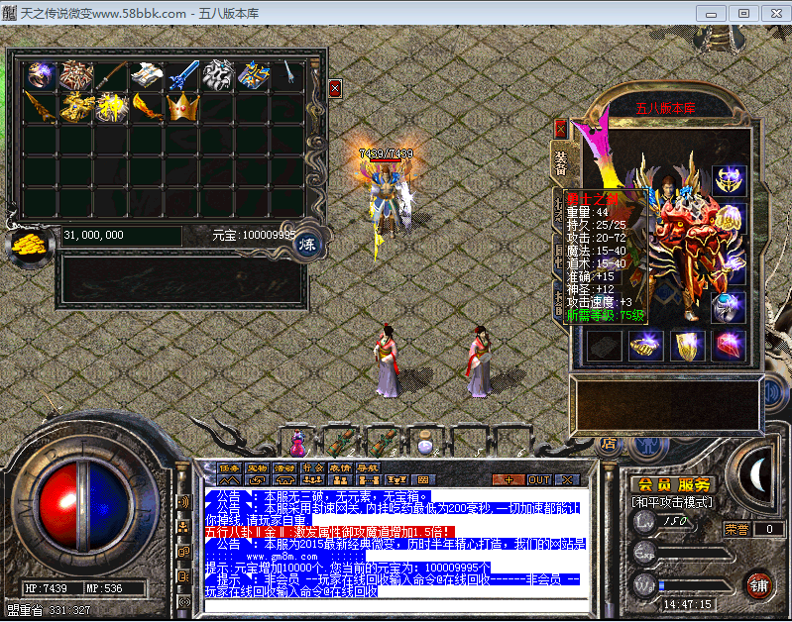Image resolution: width=792 pixels, height=622 pixels.
Task: Close the inventory bag panel
Action: (x=335, y=89)
